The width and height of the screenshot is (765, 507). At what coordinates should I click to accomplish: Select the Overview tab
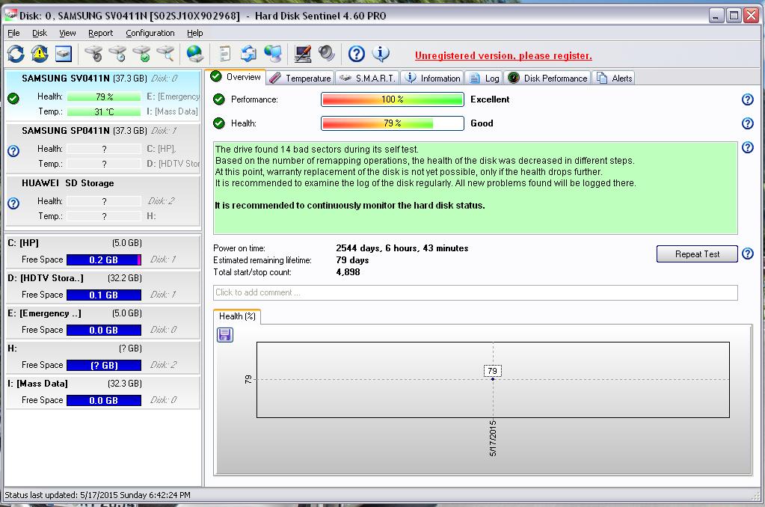click(x=236, y=77)
